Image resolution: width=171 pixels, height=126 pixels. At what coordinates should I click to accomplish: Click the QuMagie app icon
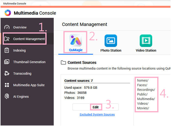pyautogui.click(x=75, y=41)
